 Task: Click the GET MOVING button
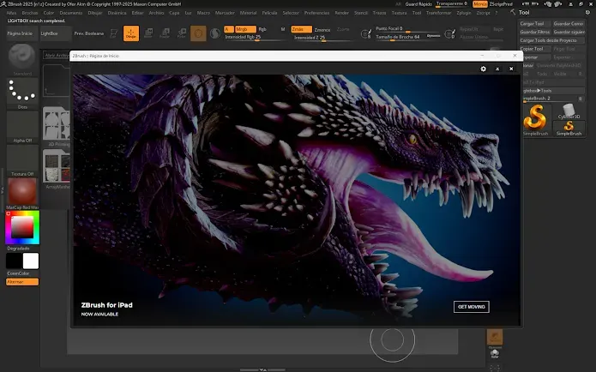click(472, 307)
